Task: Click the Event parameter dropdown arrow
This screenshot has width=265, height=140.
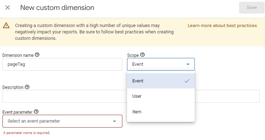Action: point(115,121)
